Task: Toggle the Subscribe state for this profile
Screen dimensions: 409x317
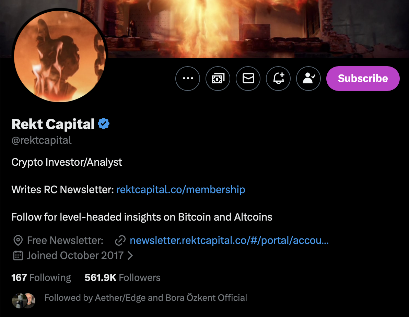Action: pos(363,78)
